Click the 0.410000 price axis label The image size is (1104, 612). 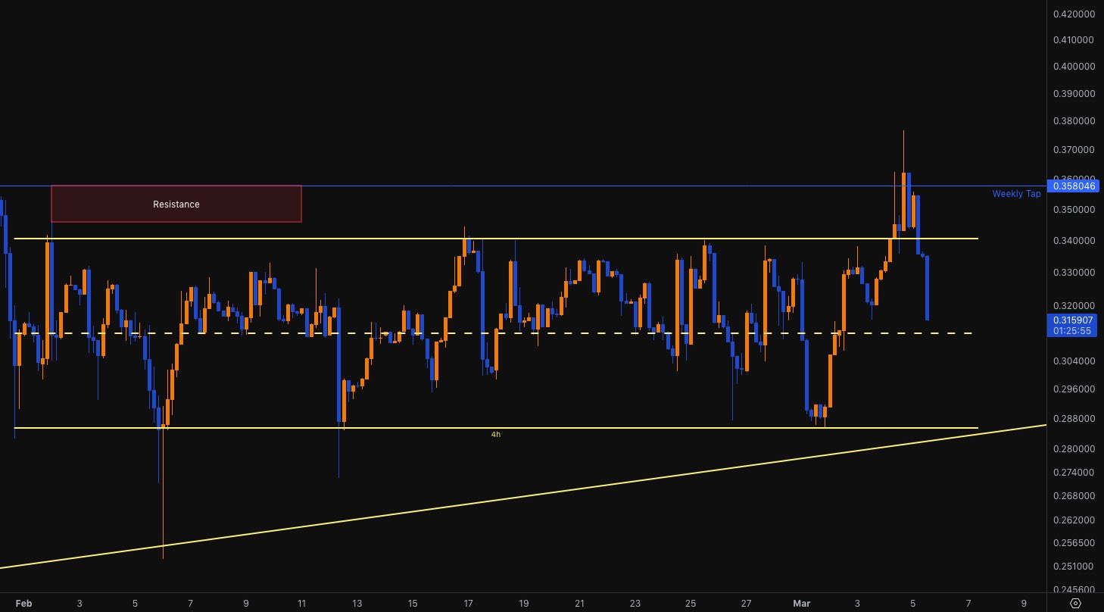tap(1073, 39)
